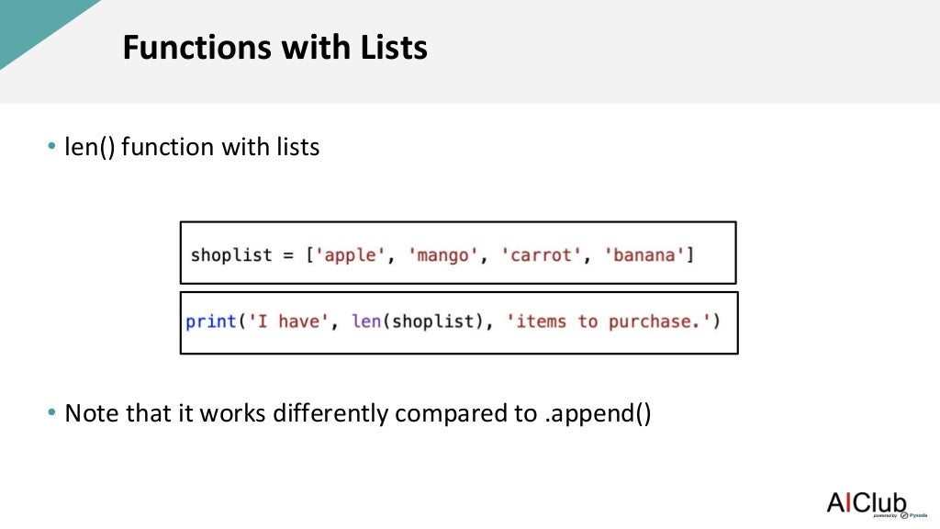
Task: Click the "powered by" text under logo
Action: click(886, 516)
